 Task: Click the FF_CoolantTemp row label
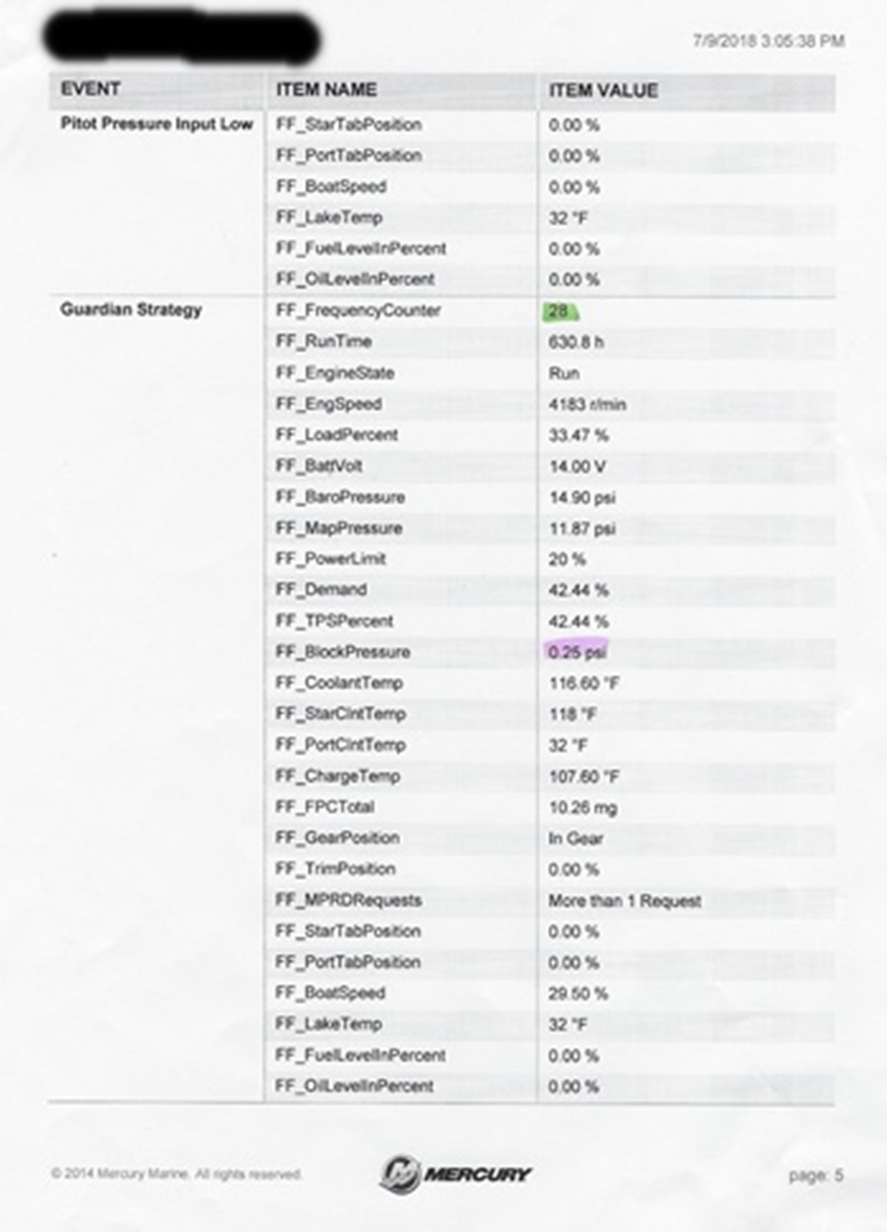(338, 682)
